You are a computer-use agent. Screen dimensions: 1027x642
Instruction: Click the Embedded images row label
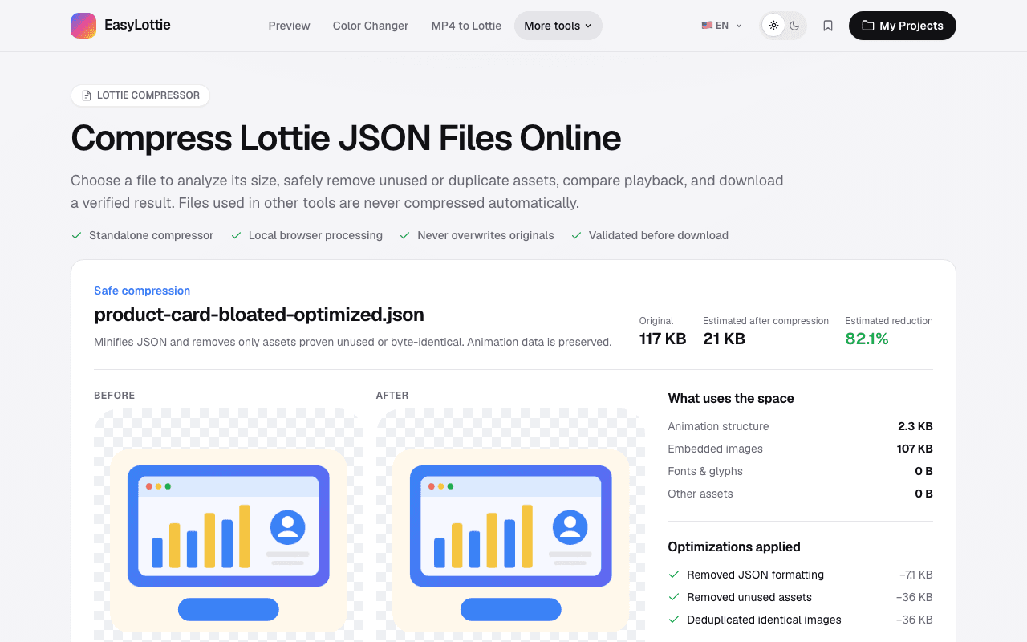point(716,449)
